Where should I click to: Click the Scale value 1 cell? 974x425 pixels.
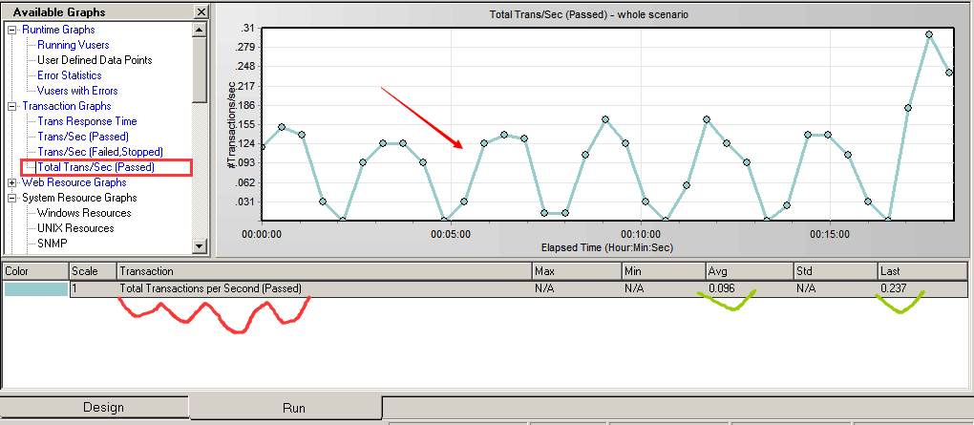point(93,289)
